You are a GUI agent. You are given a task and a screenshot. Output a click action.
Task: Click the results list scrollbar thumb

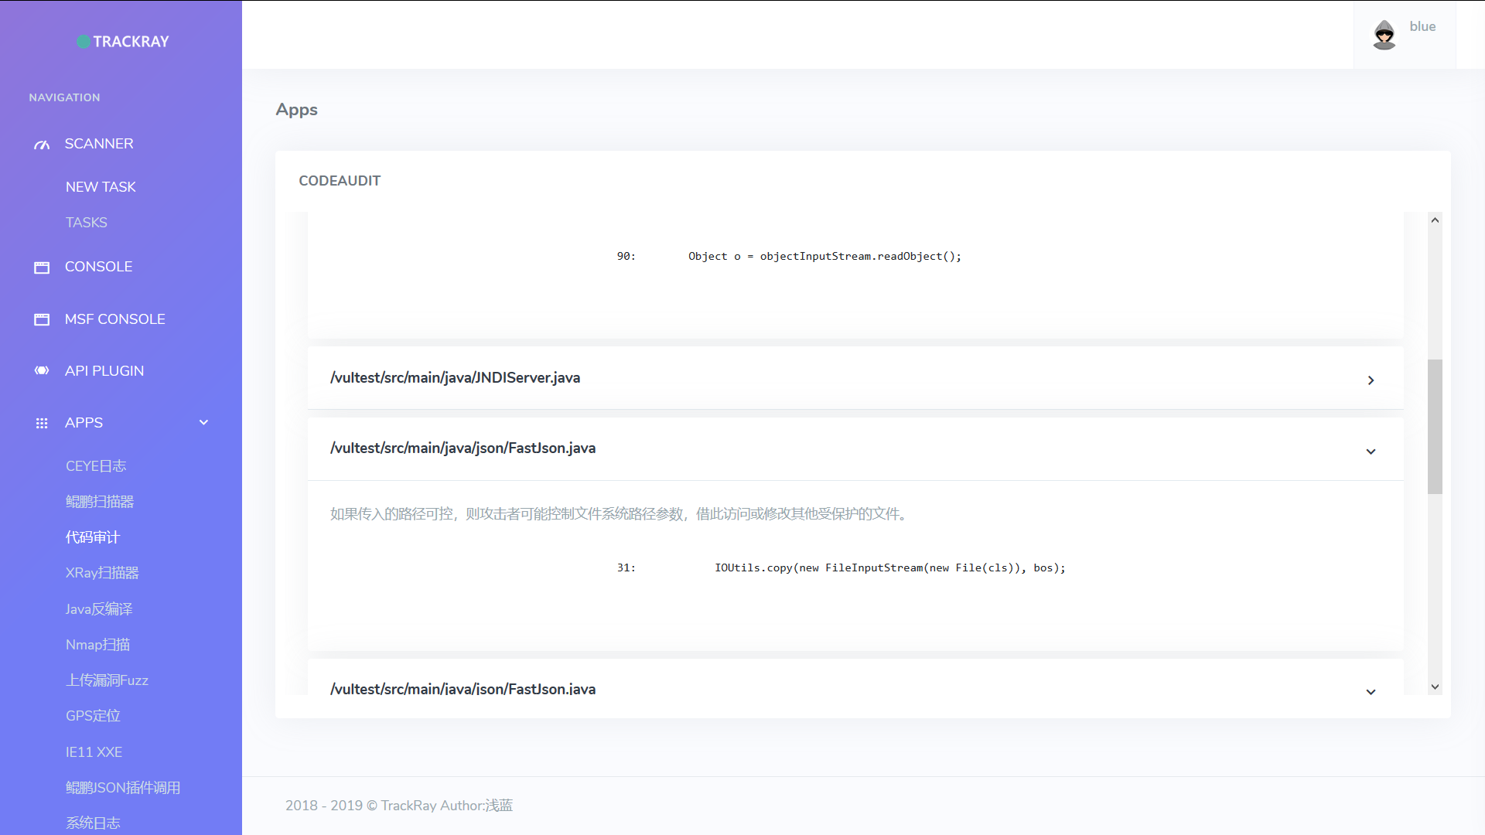pos(1435,425)
